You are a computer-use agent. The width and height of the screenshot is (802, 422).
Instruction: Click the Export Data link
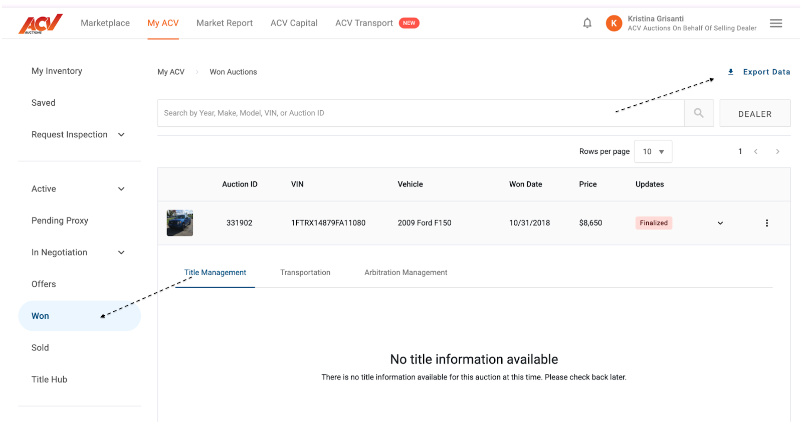pyautogui.click(x=766, y=72)
